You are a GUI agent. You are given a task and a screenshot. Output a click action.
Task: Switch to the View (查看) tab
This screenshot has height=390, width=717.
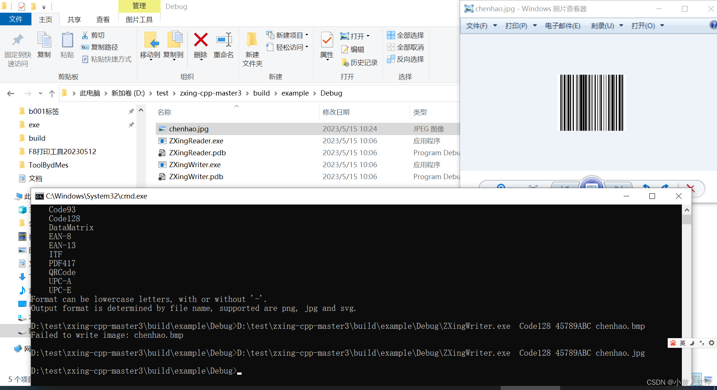point(103,19)
